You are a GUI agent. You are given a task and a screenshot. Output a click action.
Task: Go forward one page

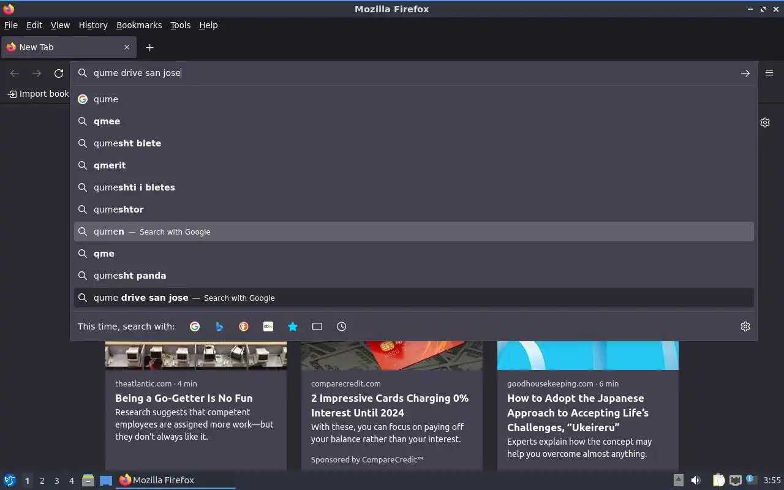pos(37,73)
